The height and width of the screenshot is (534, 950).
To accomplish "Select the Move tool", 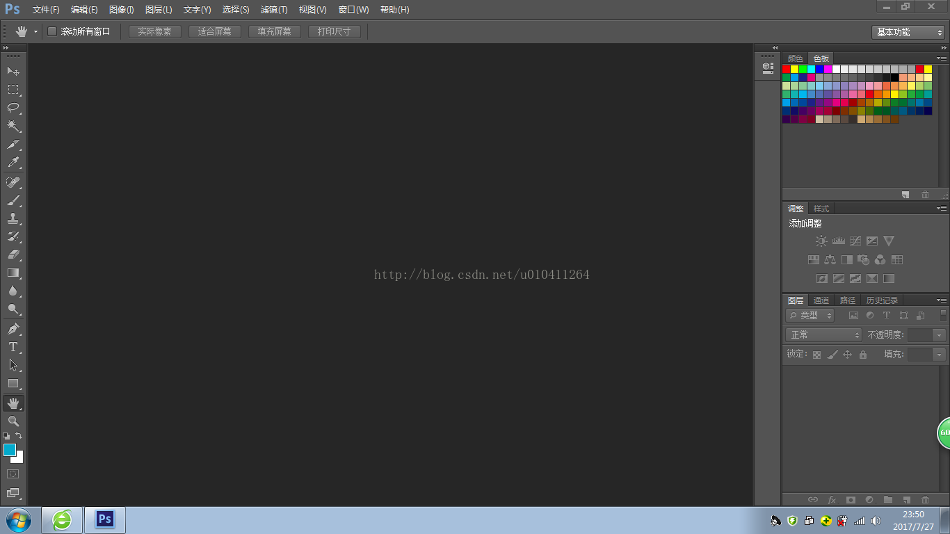I will click(13, 71).
